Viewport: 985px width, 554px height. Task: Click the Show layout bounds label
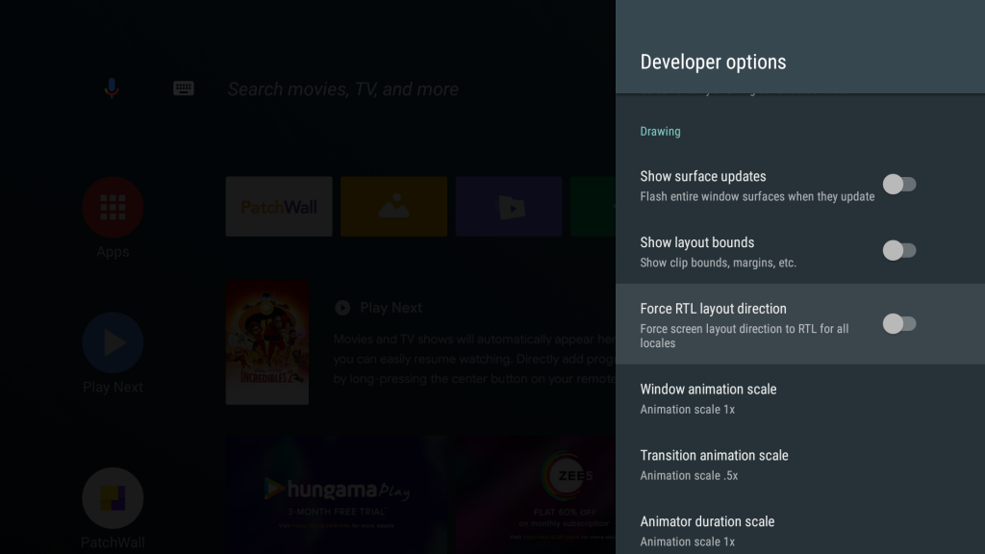click(x=697, y=242)
